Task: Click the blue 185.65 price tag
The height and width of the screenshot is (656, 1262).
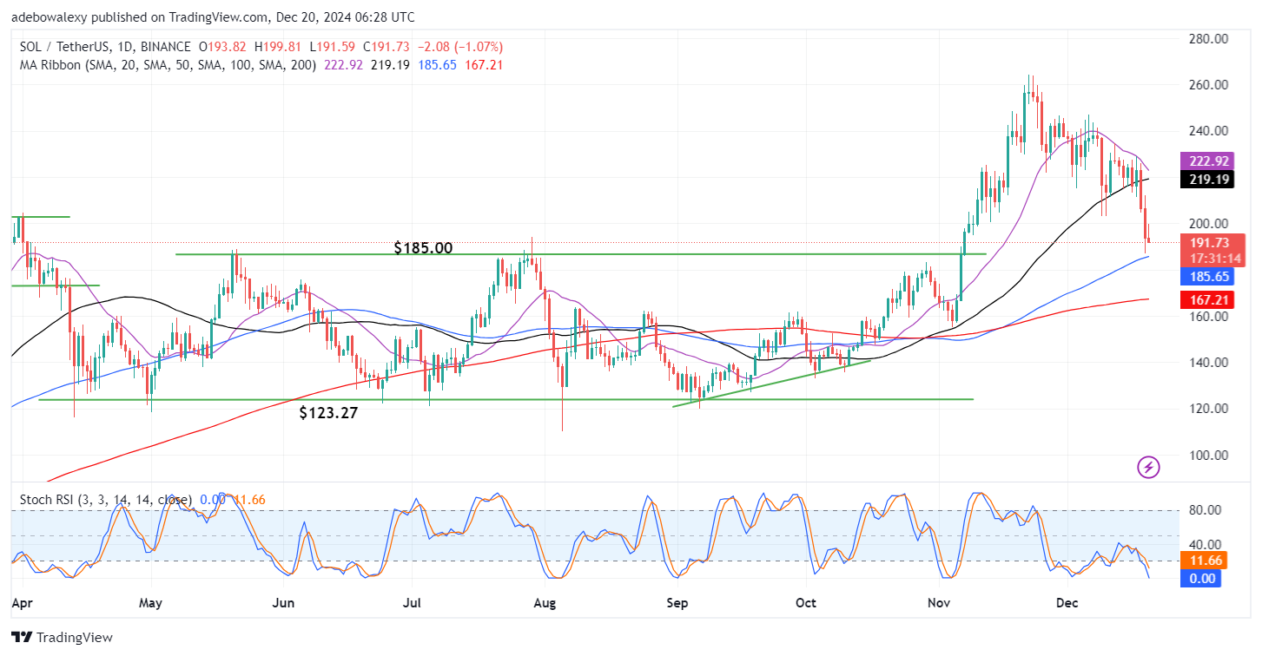Action: tap(1207, 277)
